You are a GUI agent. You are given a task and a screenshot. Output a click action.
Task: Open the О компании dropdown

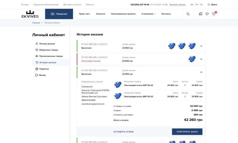pos(148,14)
